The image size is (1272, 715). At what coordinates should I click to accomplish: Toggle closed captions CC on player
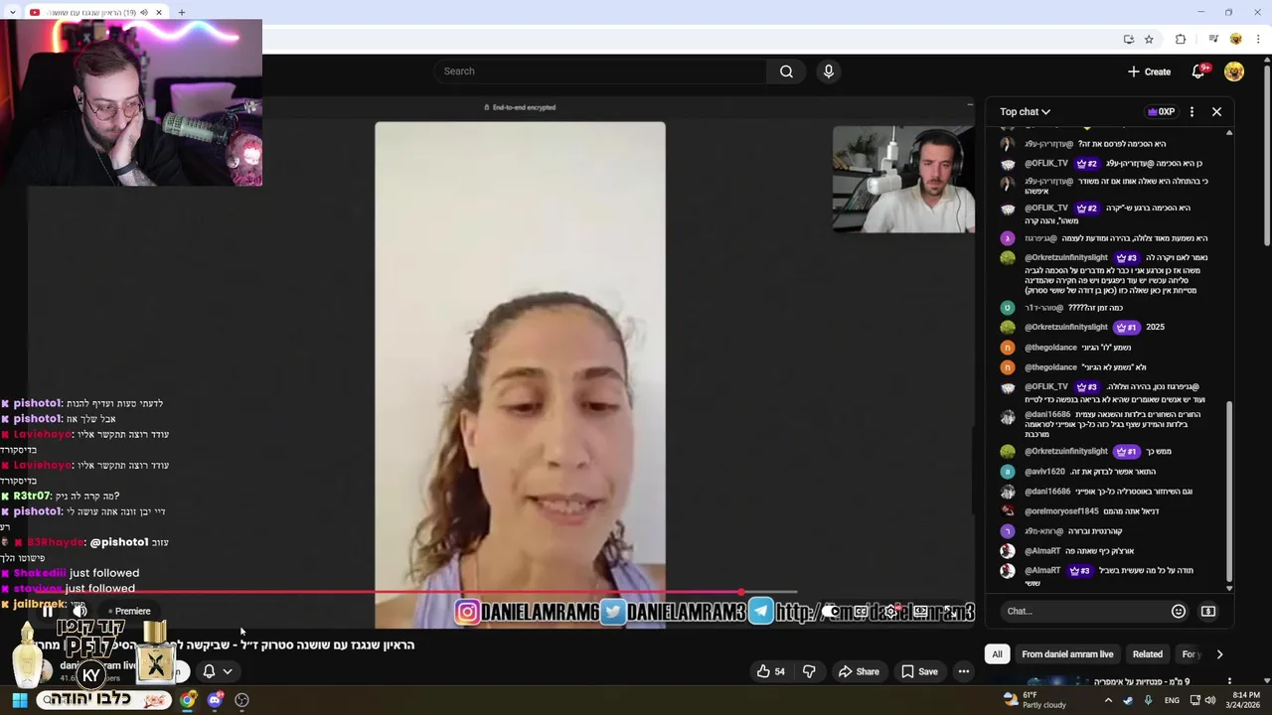click(862, 612)
